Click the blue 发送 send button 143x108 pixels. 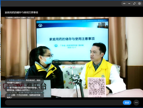tap(127, 103)
